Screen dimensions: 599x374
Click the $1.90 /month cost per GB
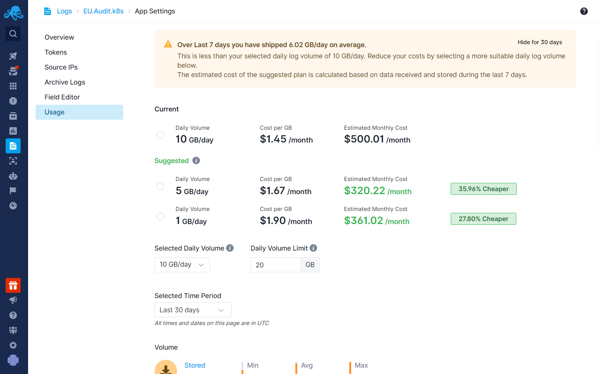(x=286, y=221)
